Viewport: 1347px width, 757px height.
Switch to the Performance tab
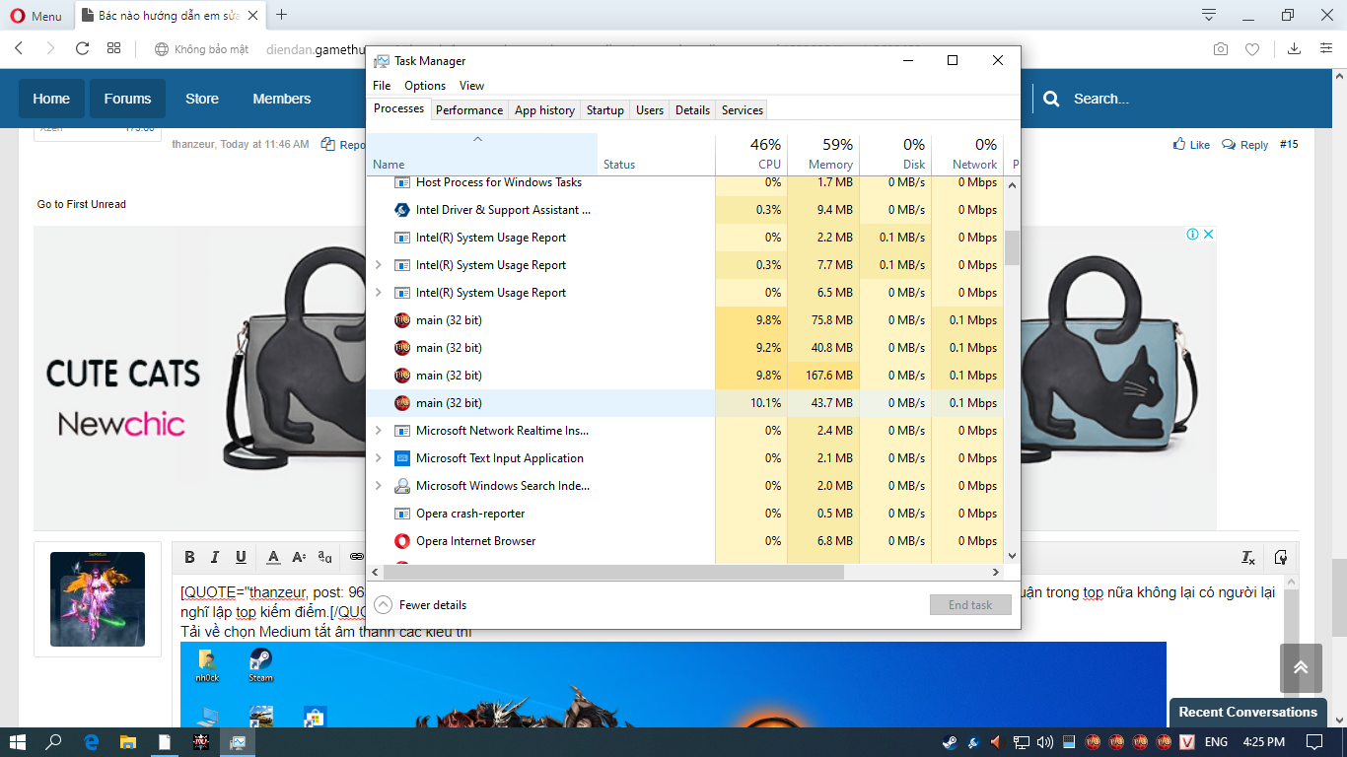[469, 110]
